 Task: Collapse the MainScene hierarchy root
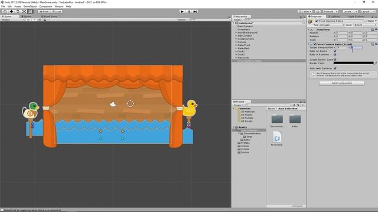point(234,23)
